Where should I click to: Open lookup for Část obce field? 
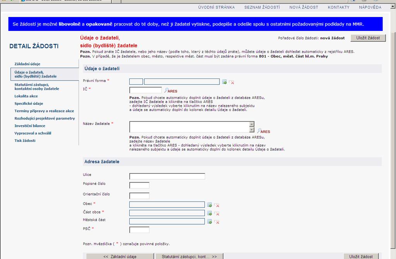point(209,213)
